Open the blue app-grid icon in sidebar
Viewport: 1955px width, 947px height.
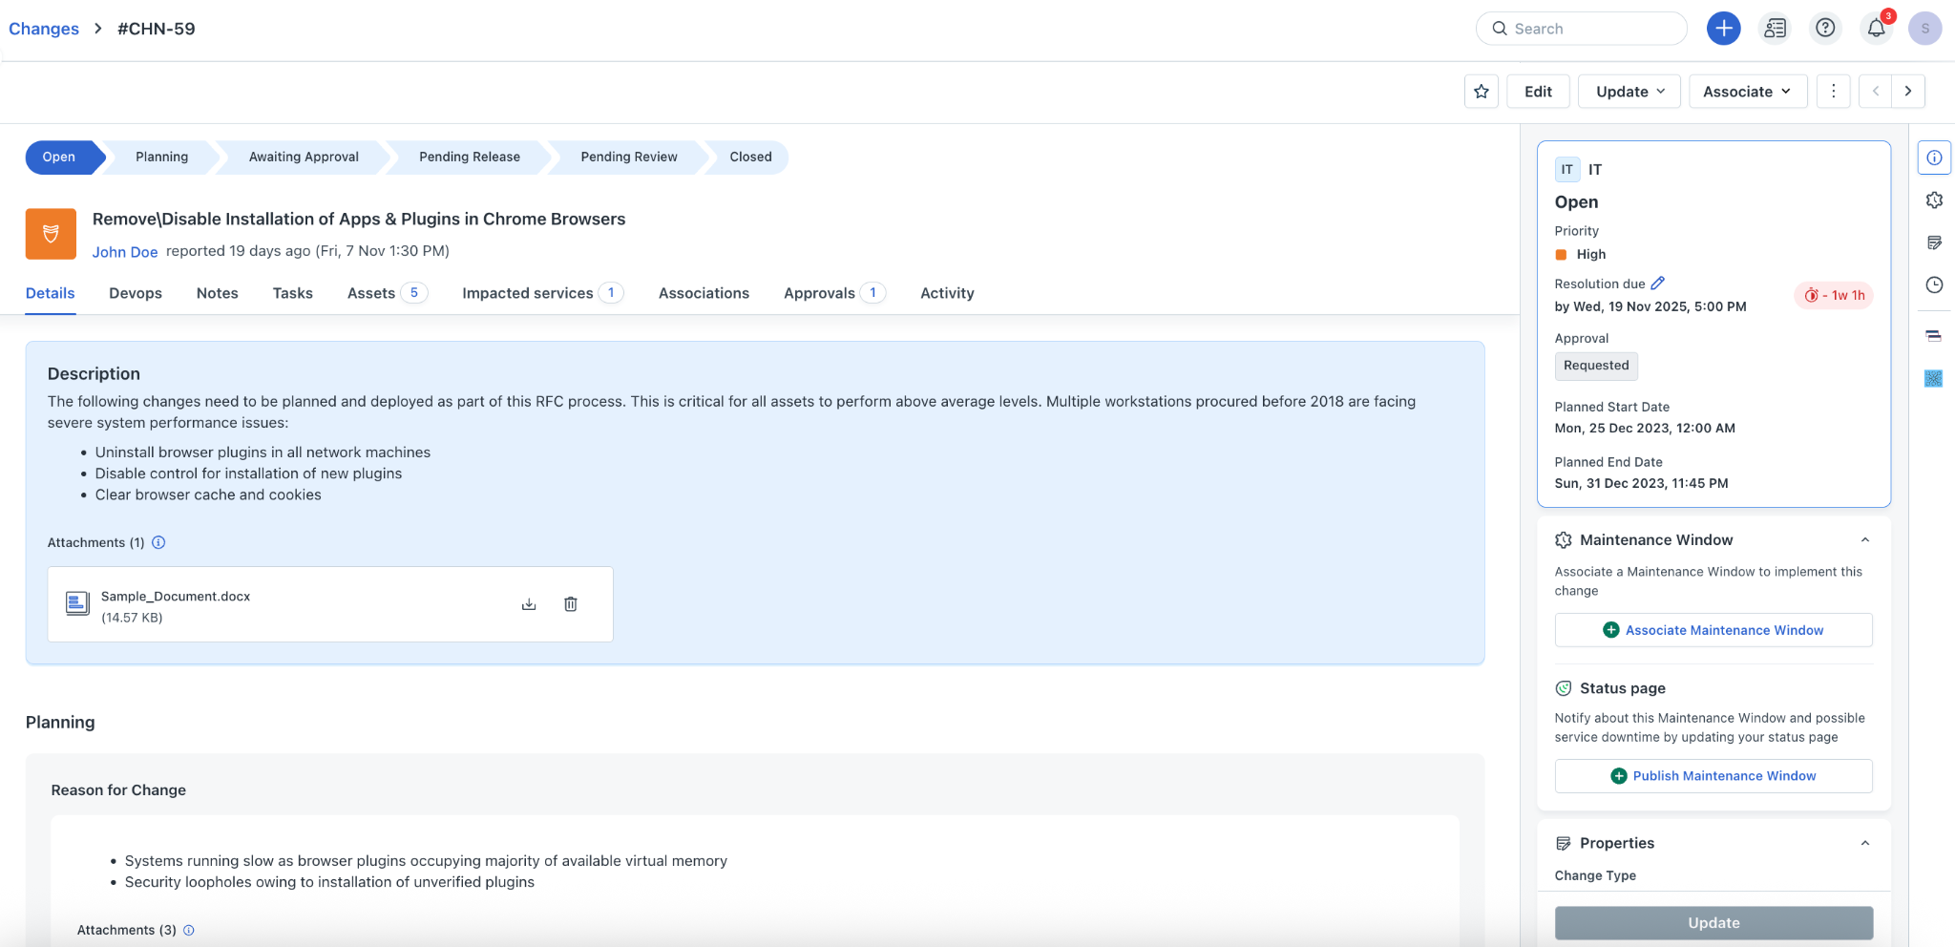pos(1934,378)
